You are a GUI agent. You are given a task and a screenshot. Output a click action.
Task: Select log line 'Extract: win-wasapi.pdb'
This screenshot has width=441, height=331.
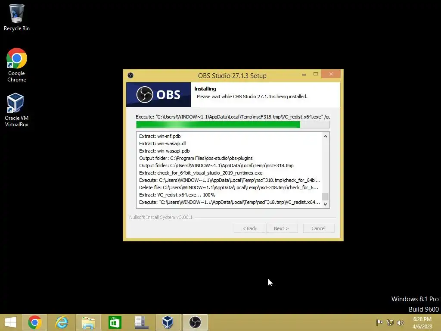(164, 151)
